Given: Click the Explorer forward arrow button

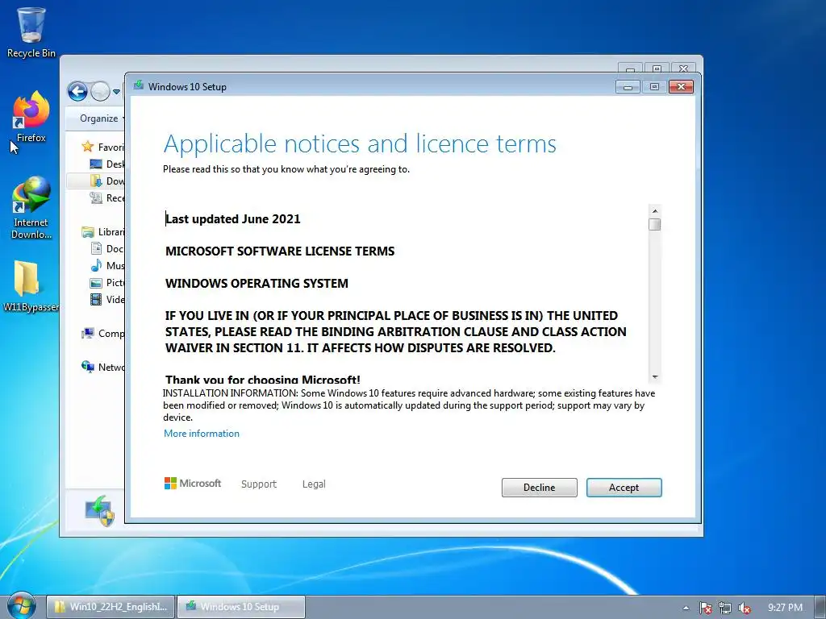Looking at the screenshot, I should (100, 92).
